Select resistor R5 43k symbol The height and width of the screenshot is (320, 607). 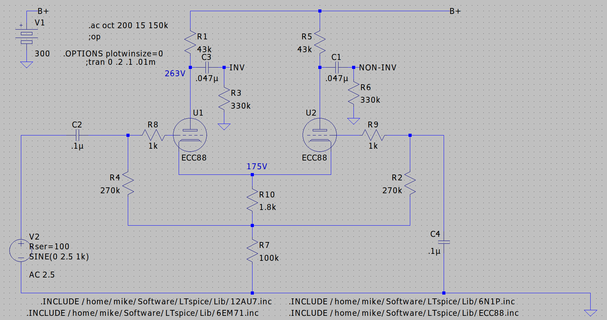320,42
